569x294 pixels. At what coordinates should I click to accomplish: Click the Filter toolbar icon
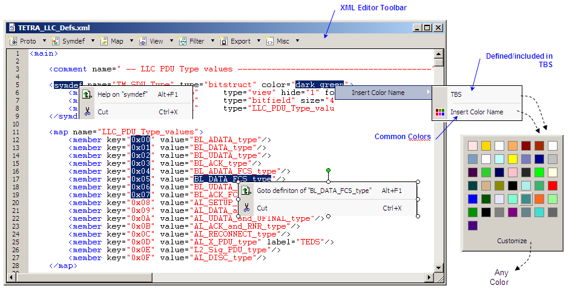[183, 41]
